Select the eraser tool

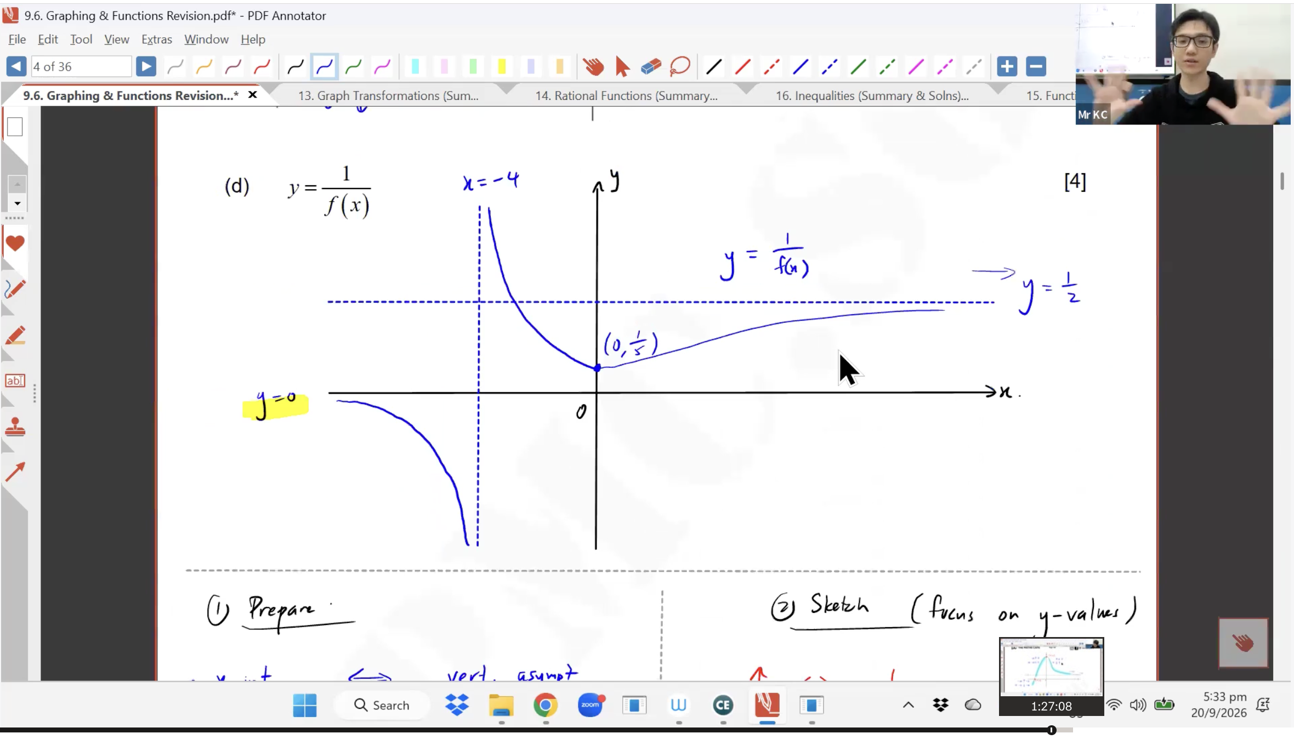(x=651, y=67)
